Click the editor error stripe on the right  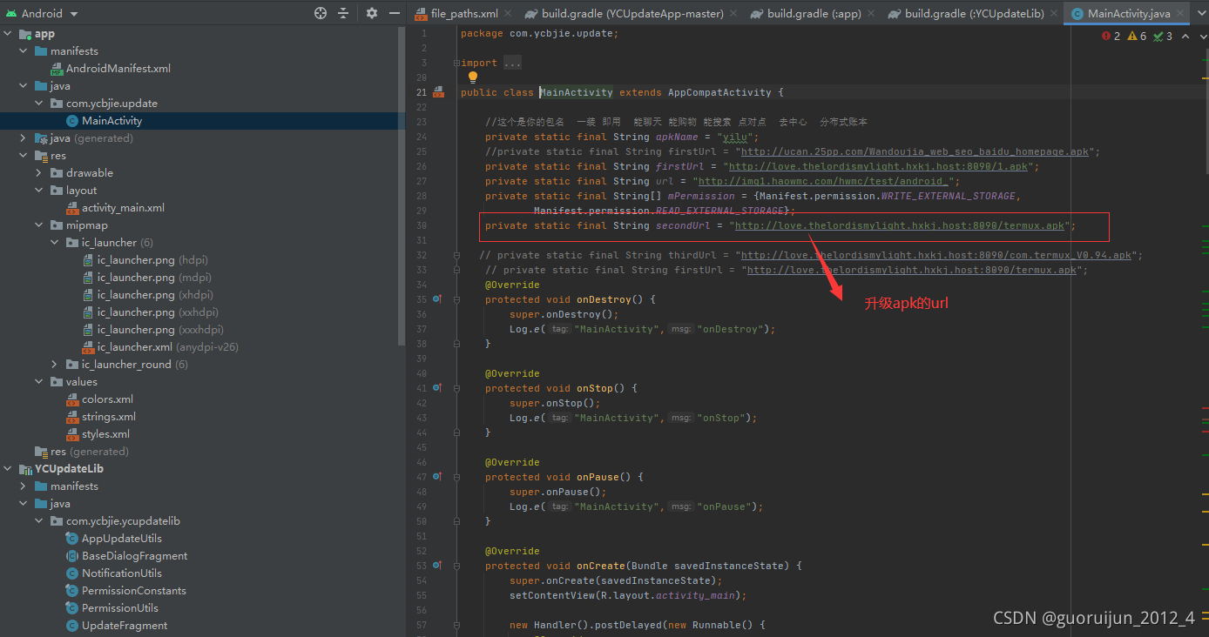point(1205,339)
